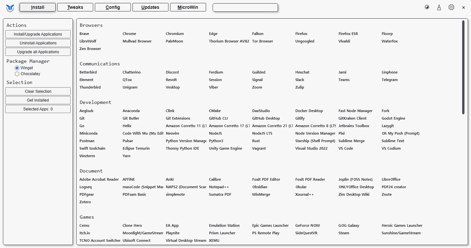Screen dimensions: 471x248
Task: Click the Get Installed button
Action: 38,100
